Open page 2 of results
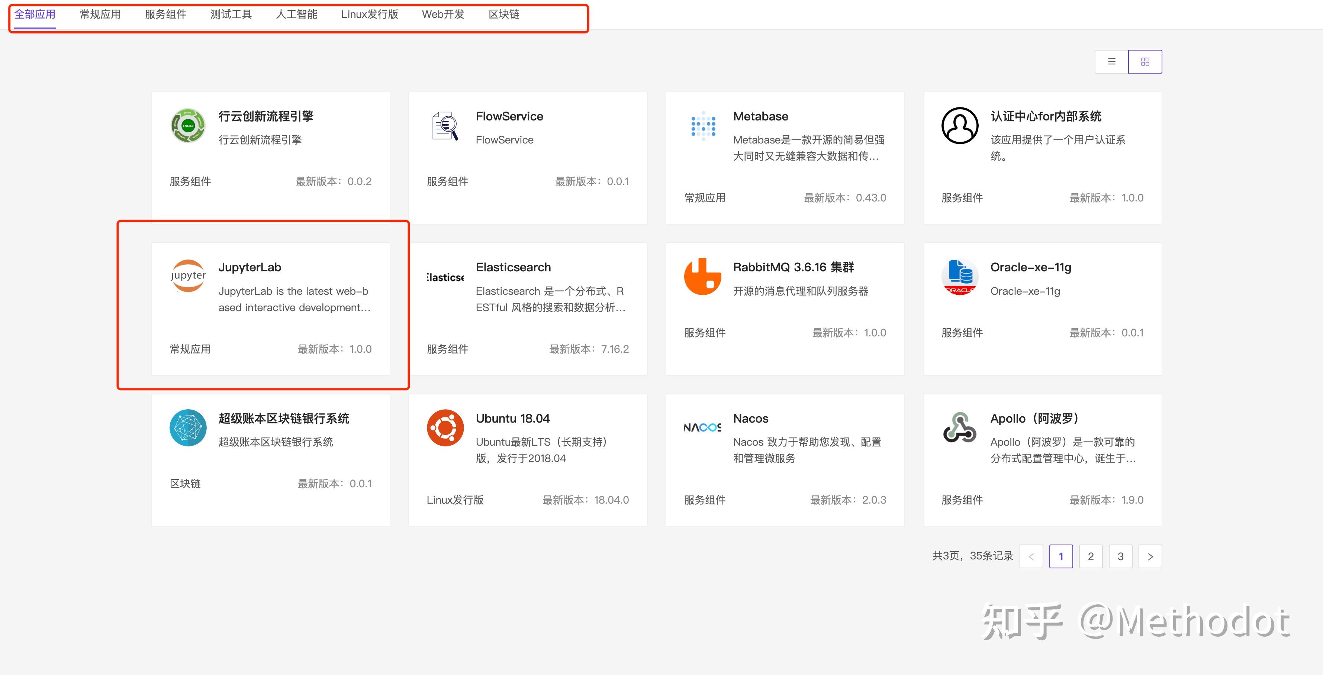Screen dimensions: 1323x675 coord(1090,556)
